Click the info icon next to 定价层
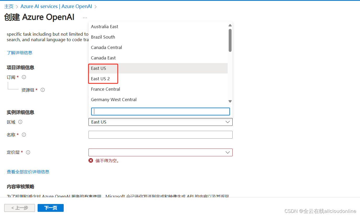The width and height of the screenshot is (360, 216). click(x=28, y=152)
